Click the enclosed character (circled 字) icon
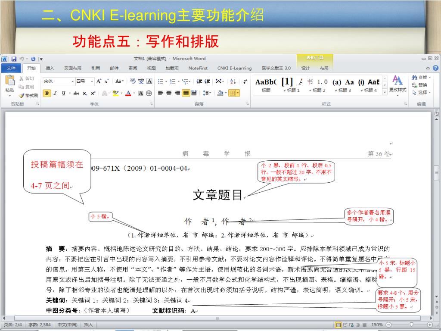Screen dimensions: 441x331 149,93
